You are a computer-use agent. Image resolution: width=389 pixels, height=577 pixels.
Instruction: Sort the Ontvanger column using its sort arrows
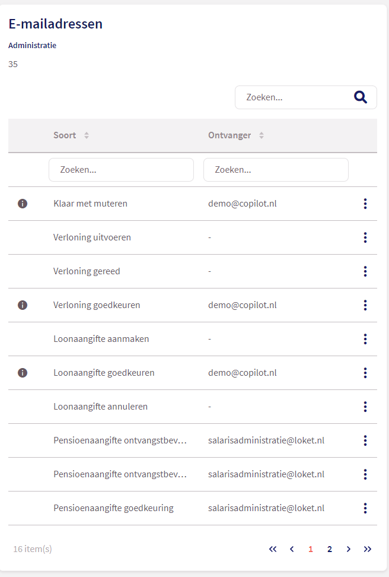(x=261, y=135)
